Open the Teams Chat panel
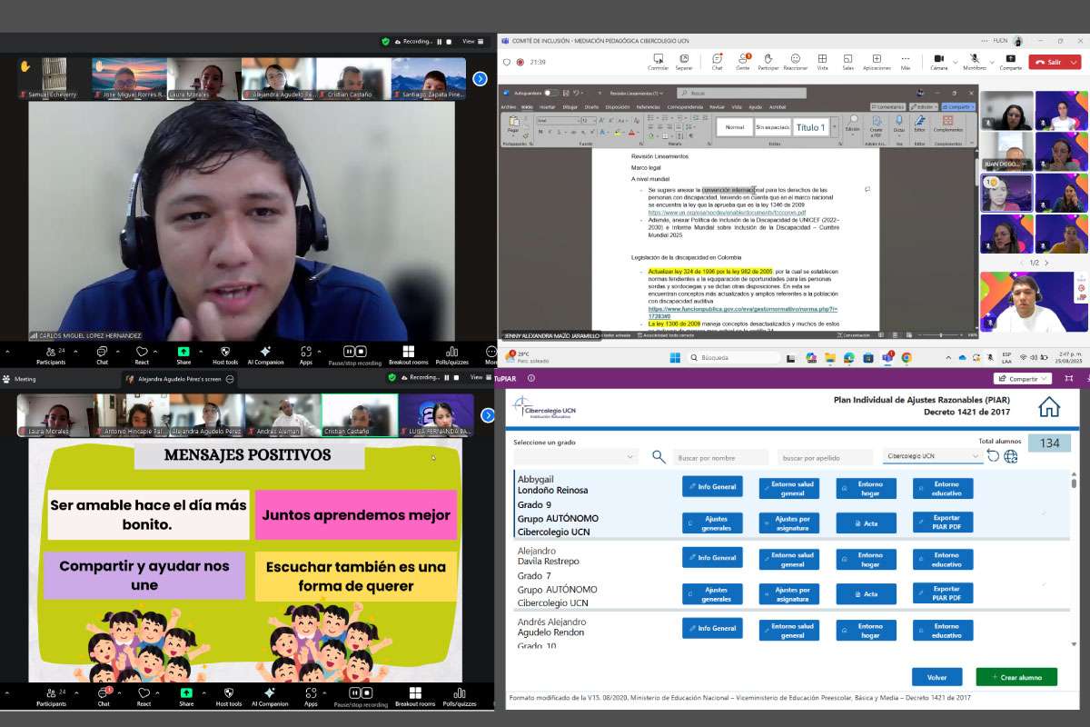 pyautogui.click(x=717, y=61)
